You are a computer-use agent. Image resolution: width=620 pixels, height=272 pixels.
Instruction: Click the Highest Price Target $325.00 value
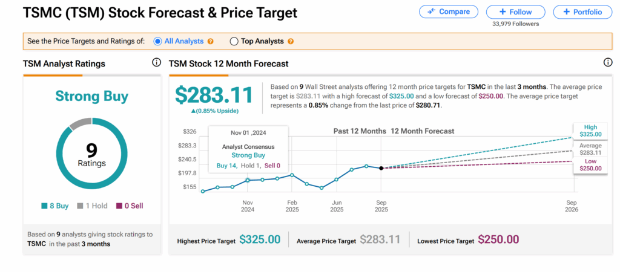click(260, 239)
